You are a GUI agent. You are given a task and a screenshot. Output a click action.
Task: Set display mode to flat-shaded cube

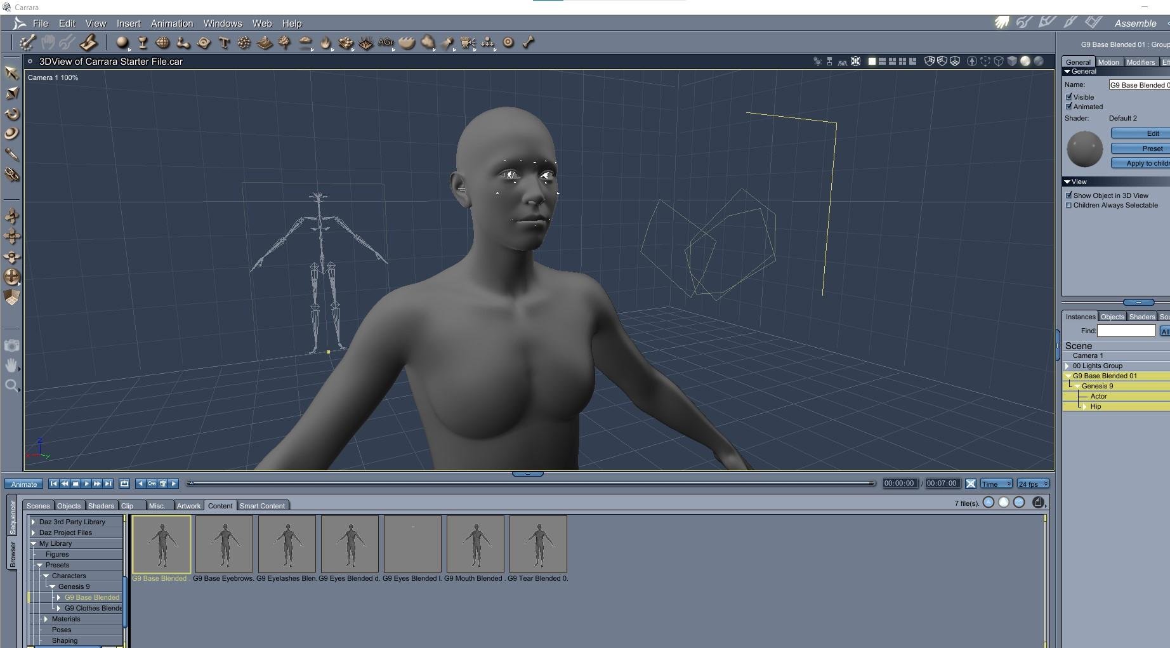(1012, 62)
